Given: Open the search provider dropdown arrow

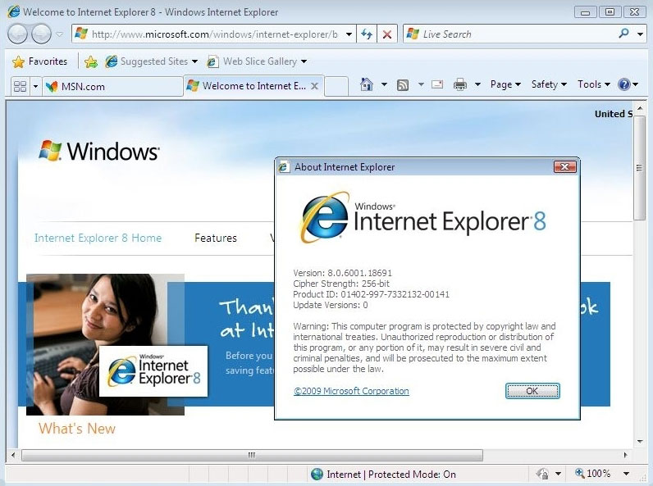Looking at the screenshot, I should click(640, 34).
